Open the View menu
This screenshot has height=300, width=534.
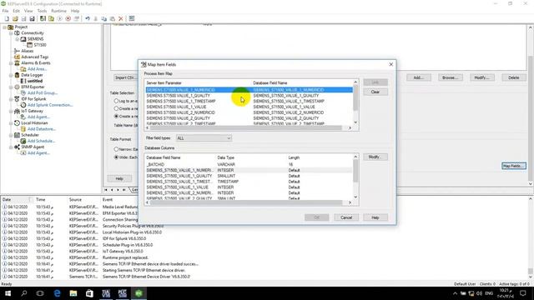(x=28, y=11)
